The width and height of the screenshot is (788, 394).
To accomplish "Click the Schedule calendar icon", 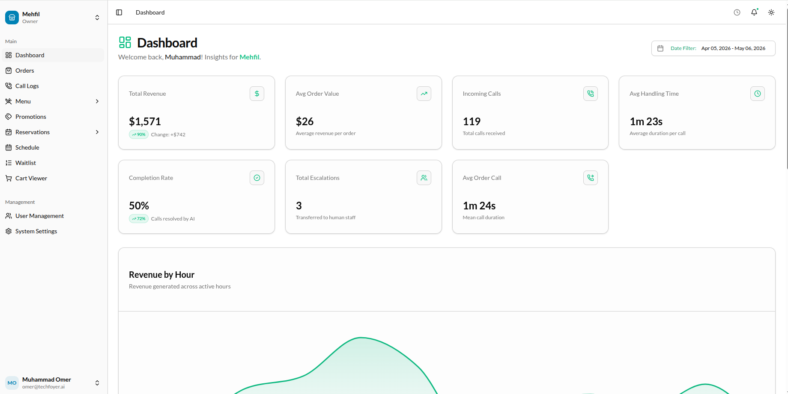I will (x=9, y=147).
